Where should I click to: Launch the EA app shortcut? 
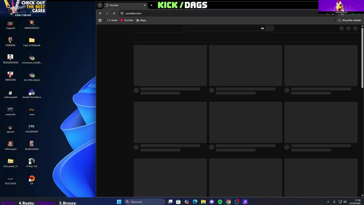coord(32,181)
